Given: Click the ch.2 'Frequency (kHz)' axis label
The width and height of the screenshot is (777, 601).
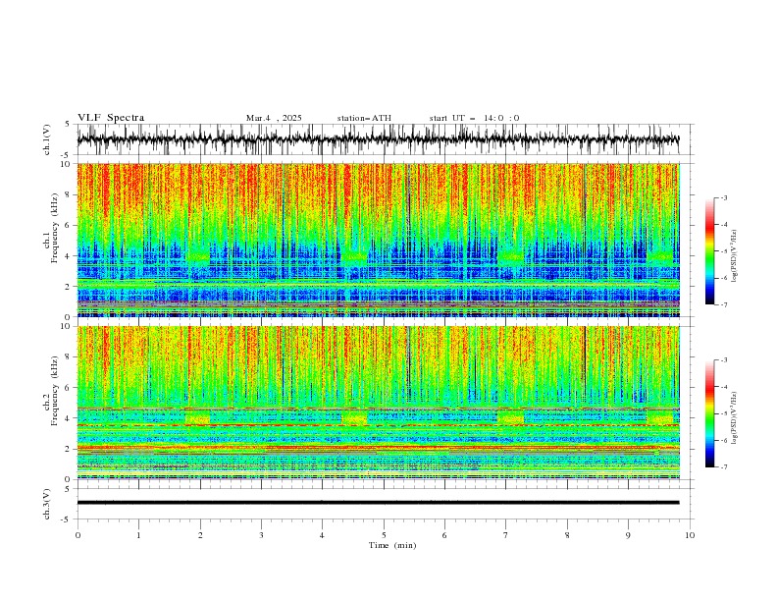Looking at the screenshot, I should [55, 391].
